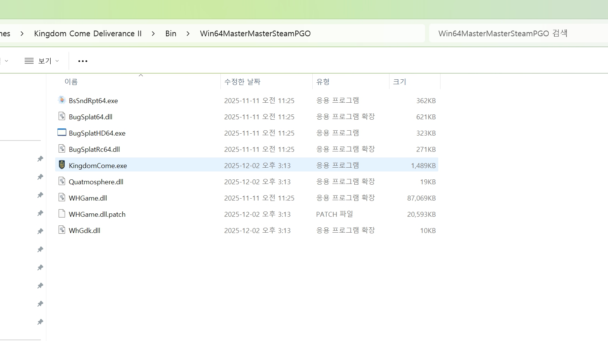Select the WhGdk.dll file icon

coord(62,230)
